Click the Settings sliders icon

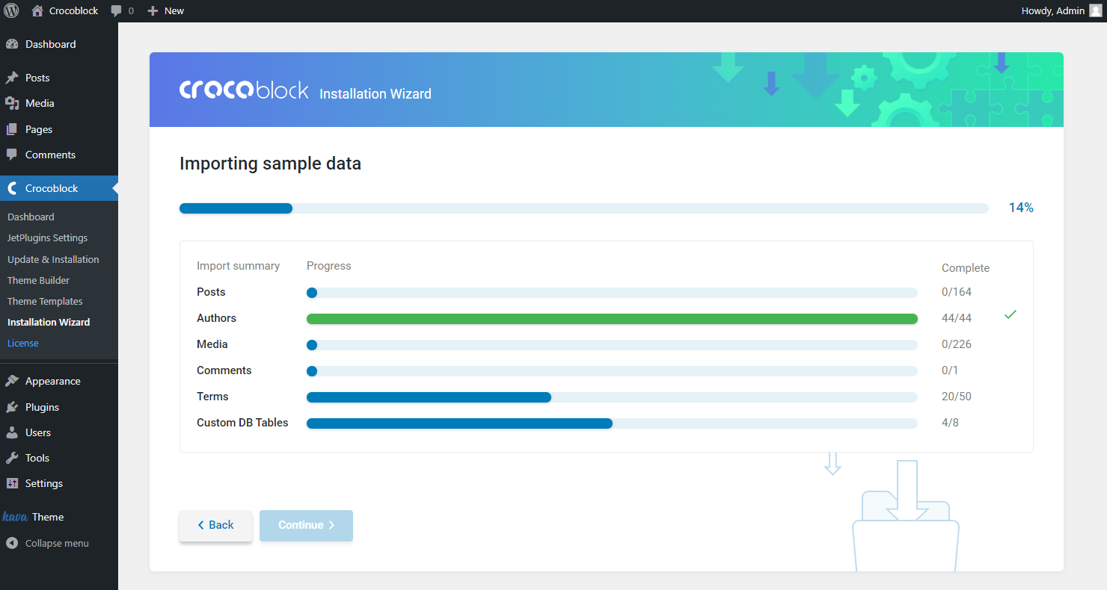point(12,483)
